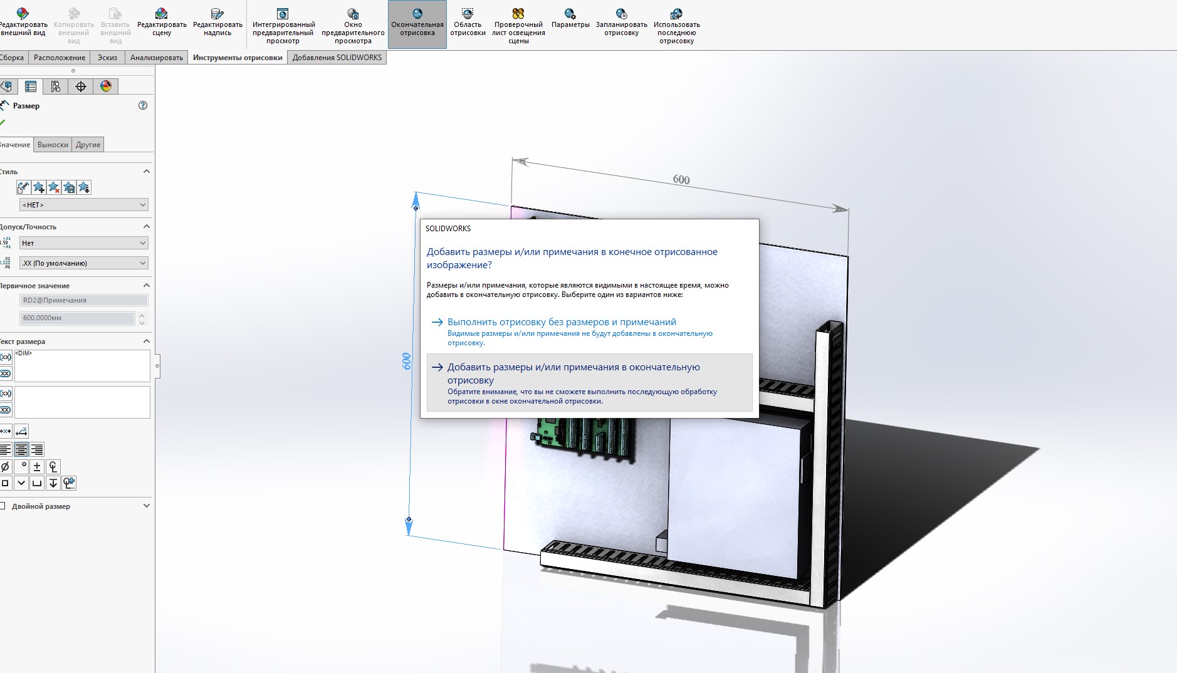
Task: Apply default attributes to the dimension style
Action: click(23, 187)
